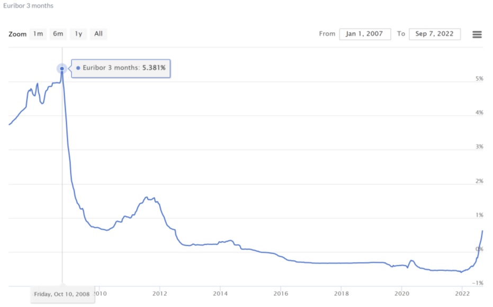The height and width of the screenshot is (307, 493).
Task: Click the 2022 x-axis label
Action: (x=462, y=293)
